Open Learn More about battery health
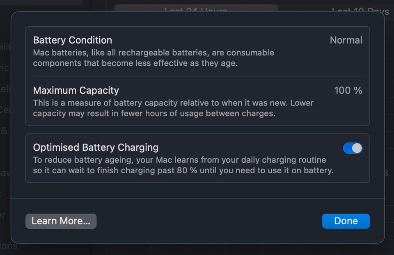 point(61,221)
